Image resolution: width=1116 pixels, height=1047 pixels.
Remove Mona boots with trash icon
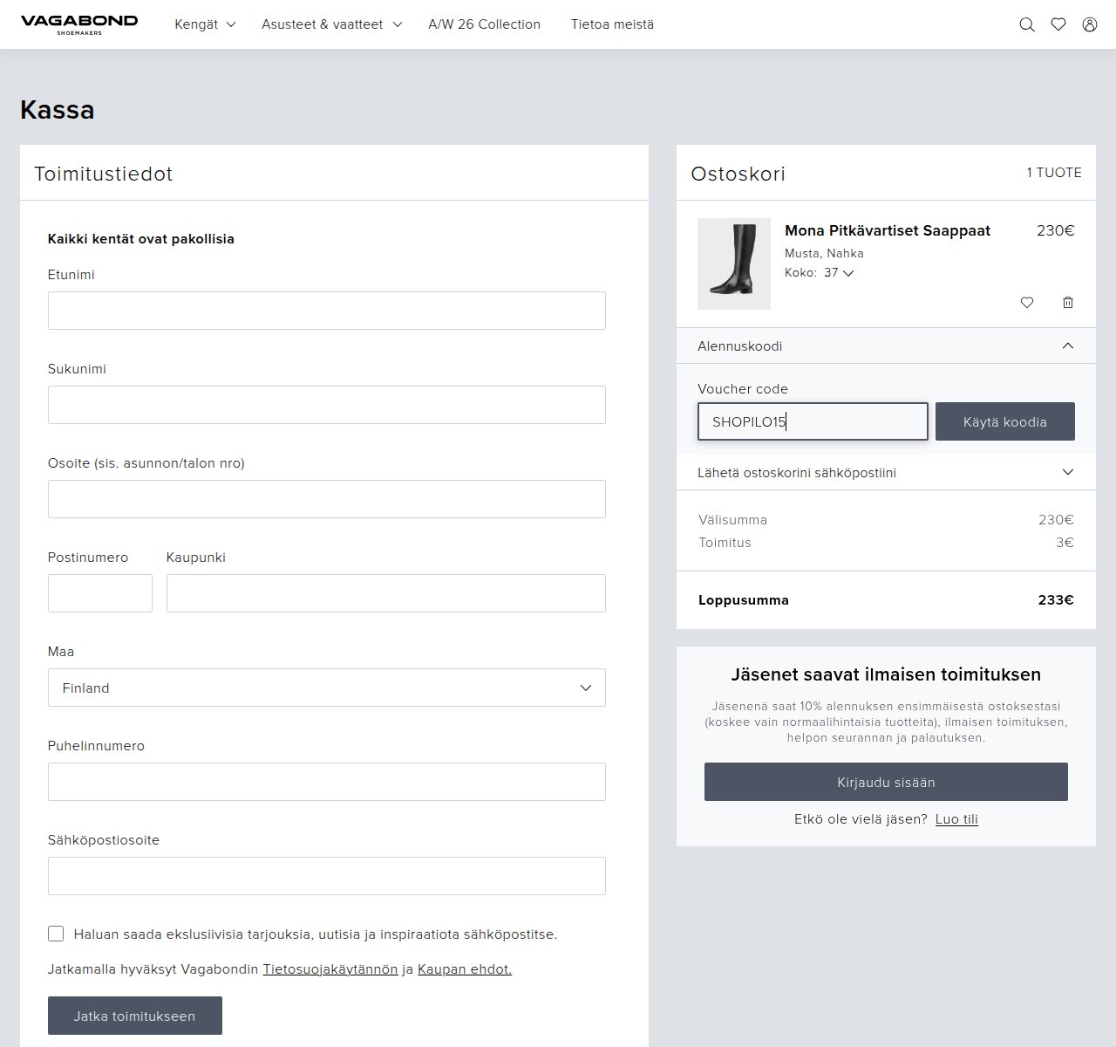[1068, 303]
